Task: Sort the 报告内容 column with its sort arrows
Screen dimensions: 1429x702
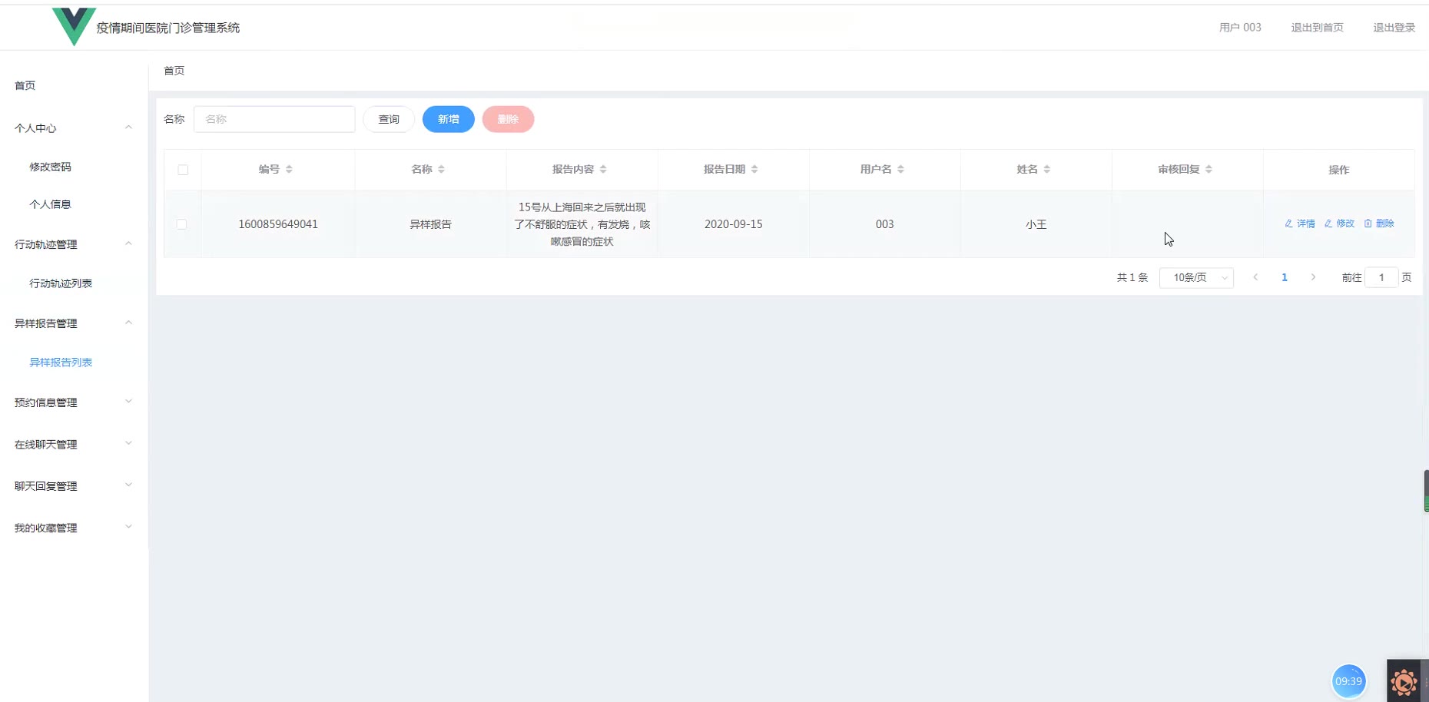Action: [603, 169]
